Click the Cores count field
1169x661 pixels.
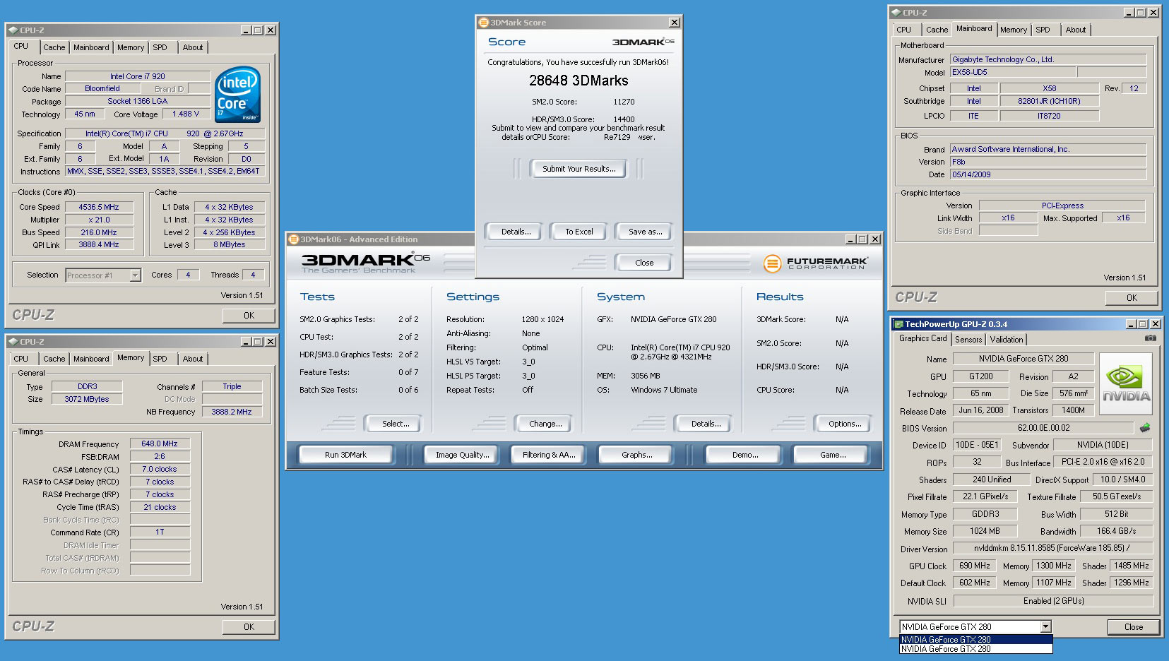(188, 275)
